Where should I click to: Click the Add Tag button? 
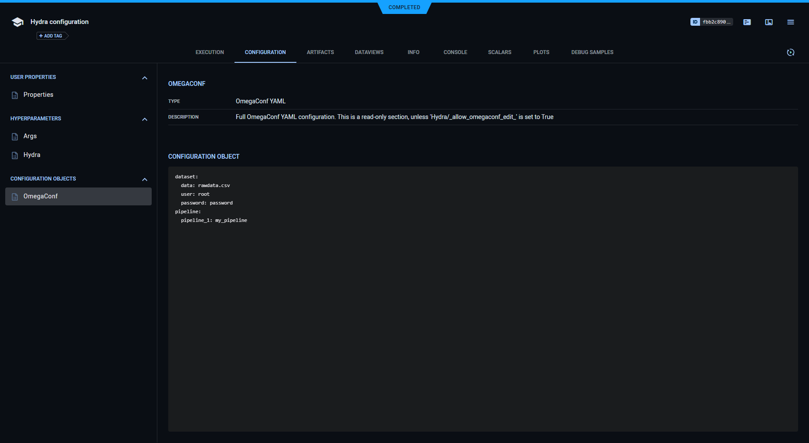51,36
